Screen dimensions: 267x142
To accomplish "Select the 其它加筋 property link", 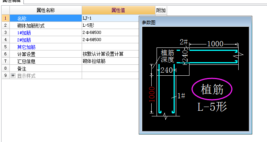I will (x=26, y=47).
